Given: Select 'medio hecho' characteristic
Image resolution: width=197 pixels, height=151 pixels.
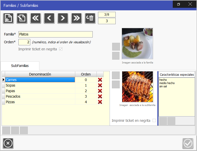Looking at the screenshot, I should click(x=167, y=83).
